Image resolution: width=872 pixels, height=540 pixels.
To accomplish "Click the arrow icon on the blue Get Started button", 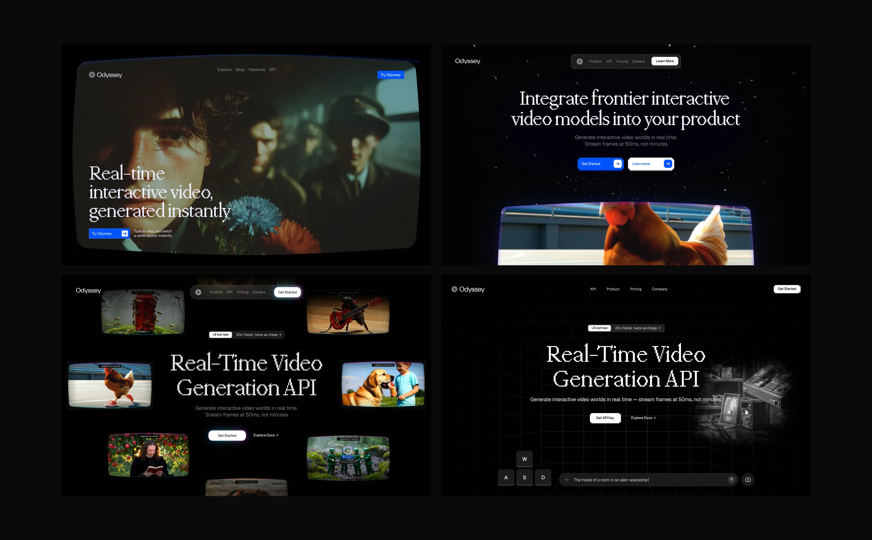I will [617, 163].
